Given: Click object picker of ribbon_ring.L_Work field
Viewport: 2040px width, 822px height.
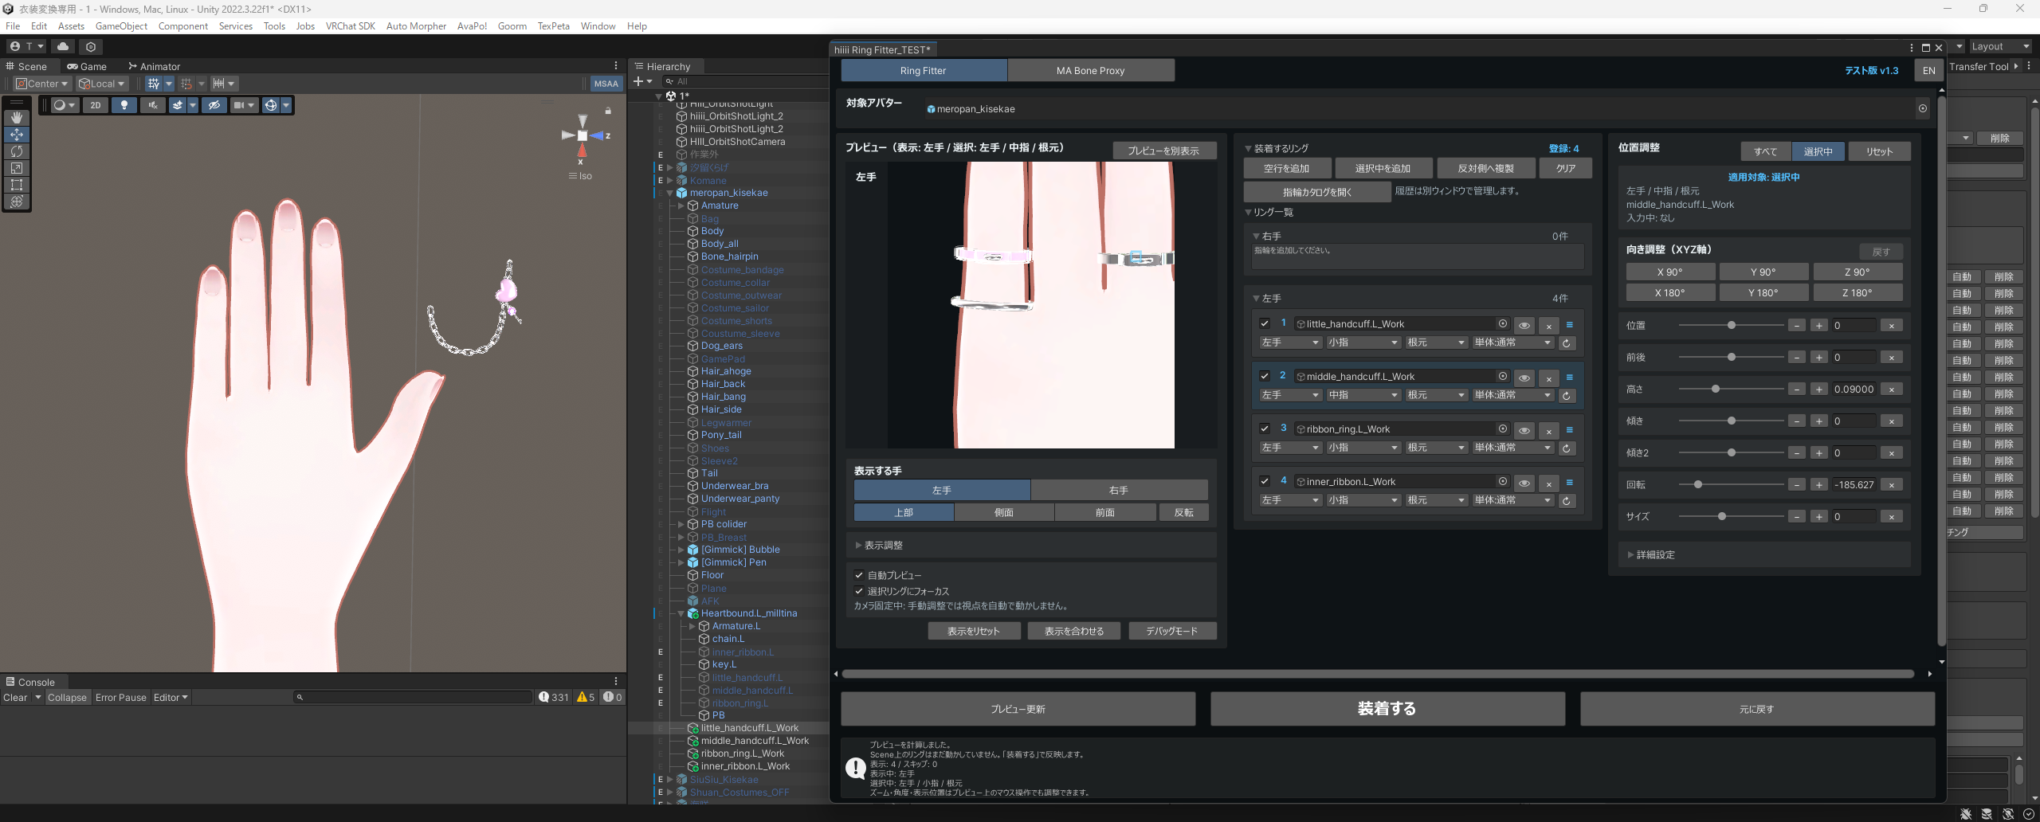Looking at the screenshot, I should [1503, 429].
